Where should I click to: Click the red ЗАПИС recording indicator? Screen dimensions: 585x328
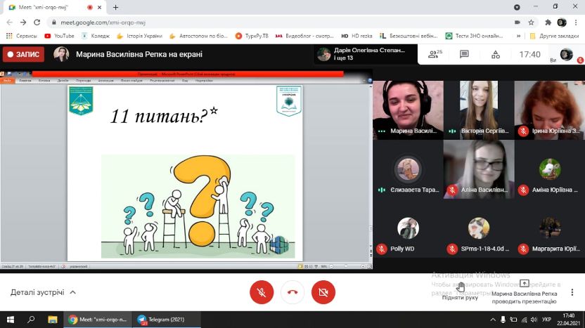[23, 54]
